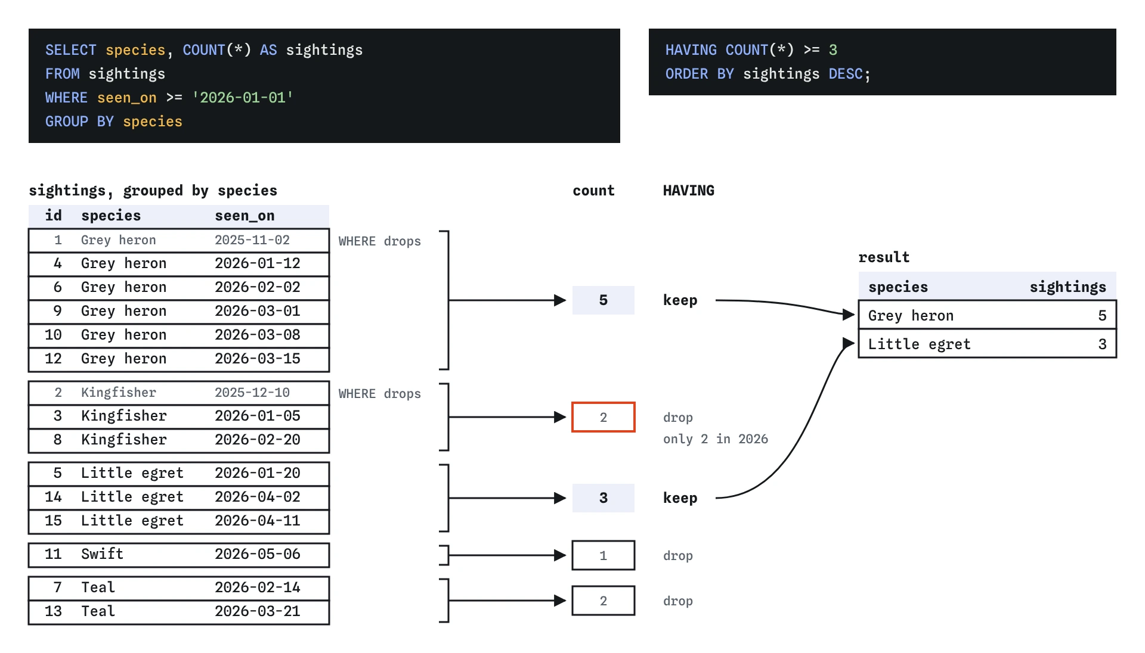Click the result table's sightings header
The height and width of the screenshot is (653, 1145).
point(1068,287)
